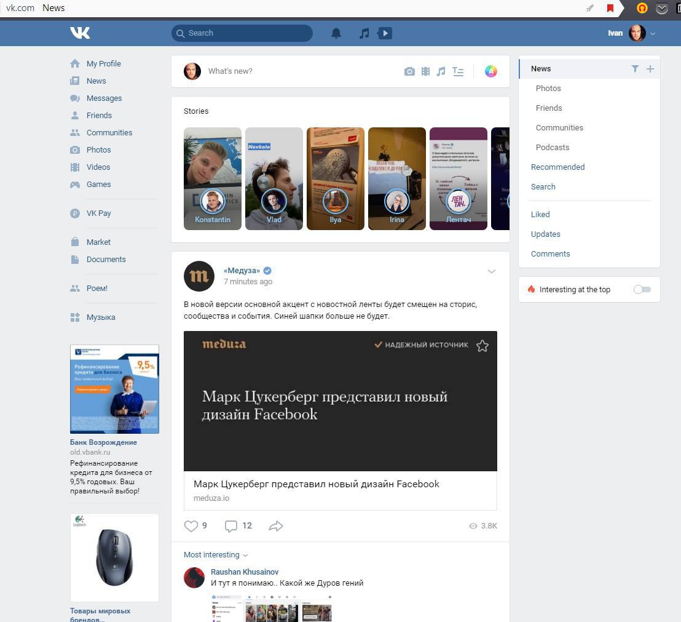Click Meduza round avatar logo
The image size is (681, 622).
[199, 276]
